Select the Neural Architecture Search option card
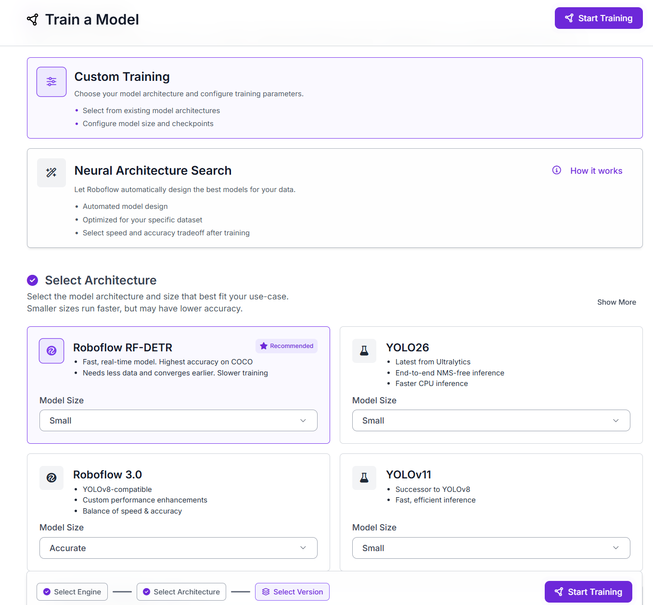Viewport: 653px width, 605px height. 335,198
